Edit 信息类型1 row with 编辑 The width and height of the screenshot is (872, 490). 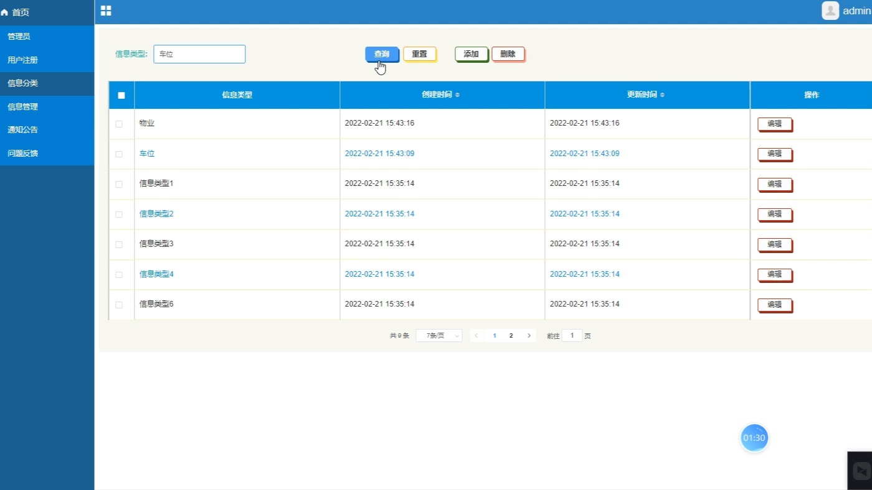pos(775,185)
